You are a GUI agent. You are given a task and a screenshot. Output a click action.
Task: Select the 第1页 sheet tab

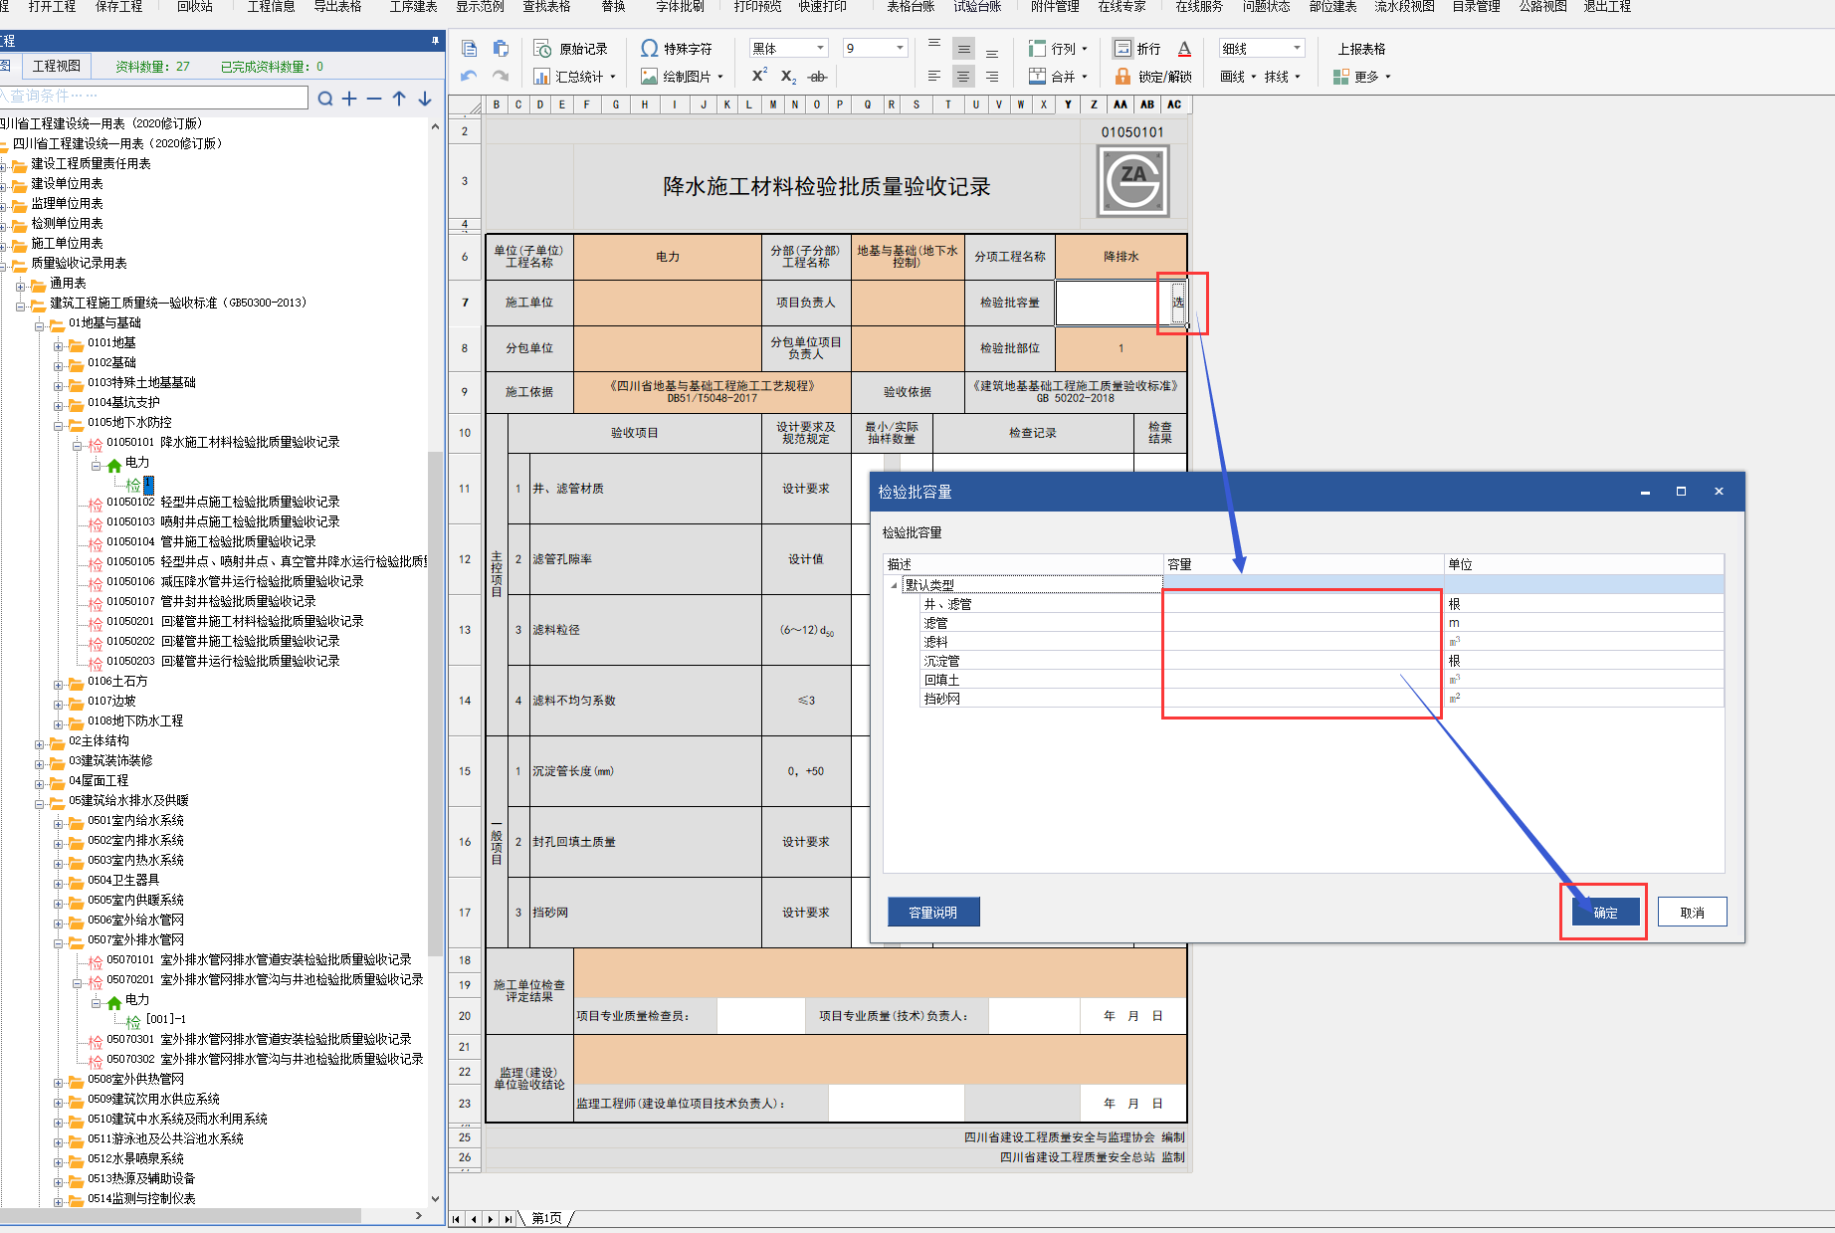pyautogui.click(x=546, y=1219)
